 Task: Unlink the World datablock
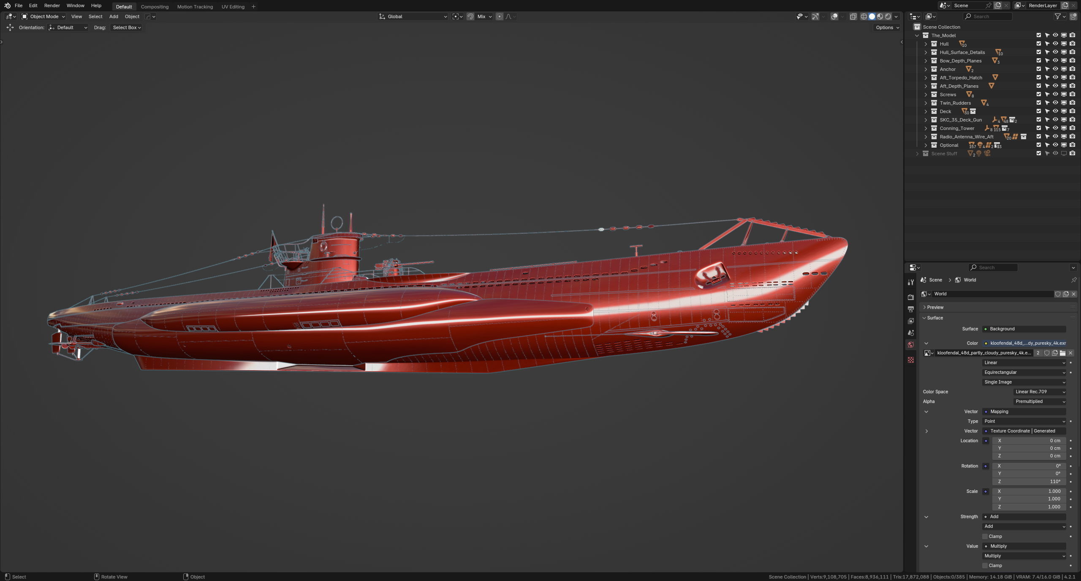[x=1074, y=294]
